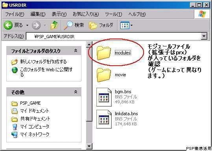This screenshot has height=151, width=212.
Task: Click the task pane scroll down arrow
Action: click(x=89, y=146)
